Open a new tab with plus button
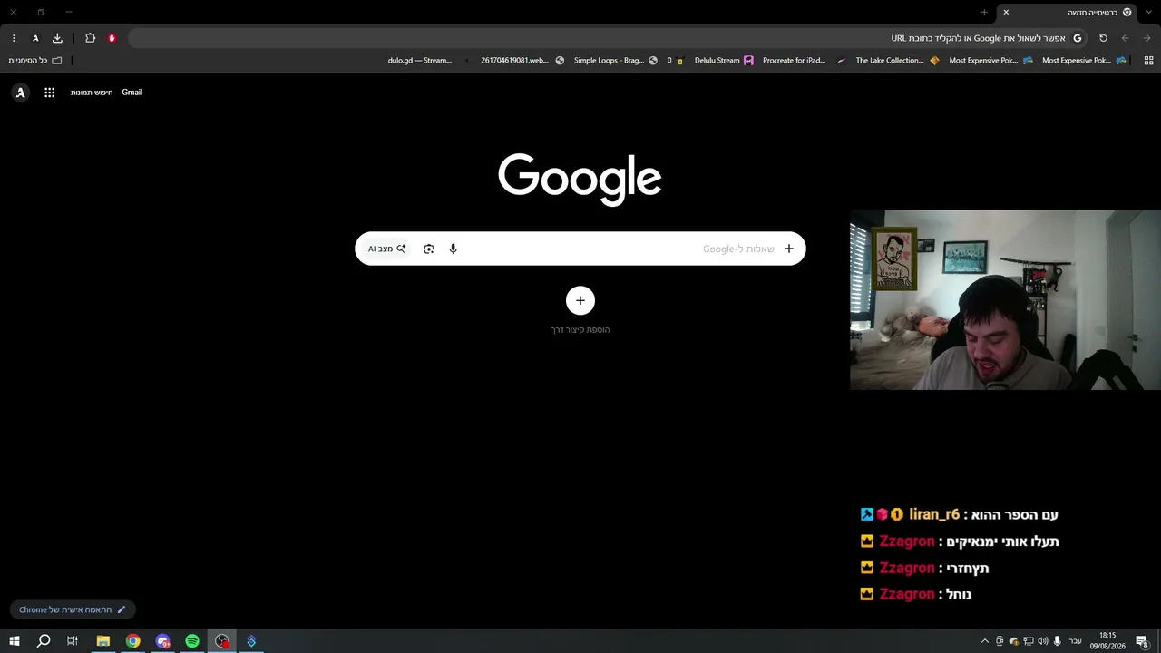The image size is (1161, 653). tap(984, 12)
